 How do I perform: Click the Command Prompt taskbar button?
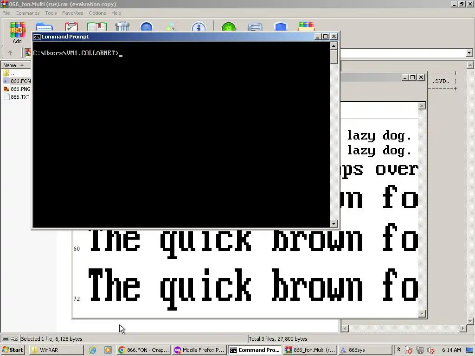(x=255, y=350)
